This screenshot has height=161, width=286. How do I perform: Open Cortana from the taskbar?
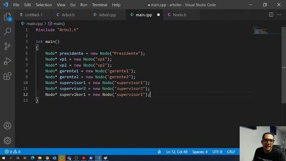pos(18,158)
